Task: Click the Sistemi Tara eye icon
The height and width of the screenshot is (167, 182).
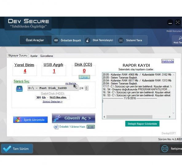Action: click(x=121, y=40)
